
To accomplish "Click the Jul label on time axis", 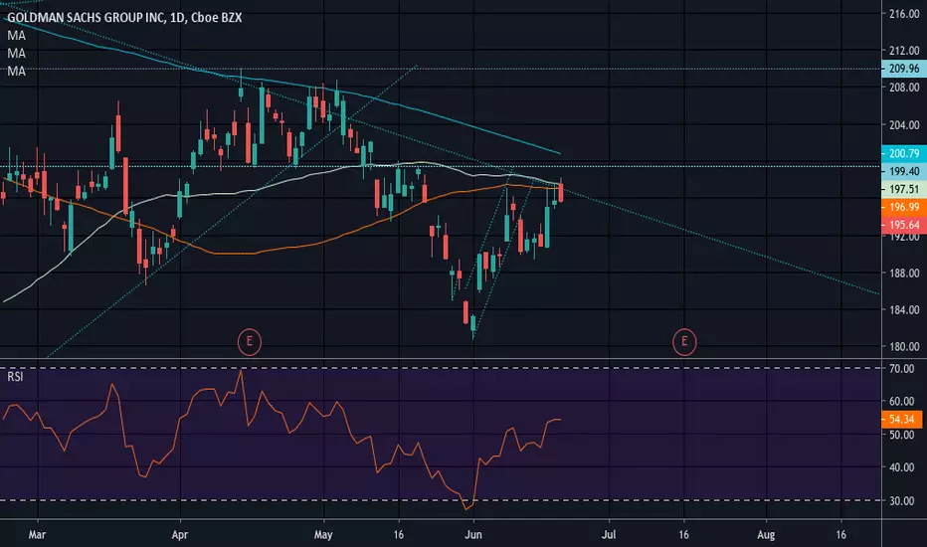I will pos(609,535).
